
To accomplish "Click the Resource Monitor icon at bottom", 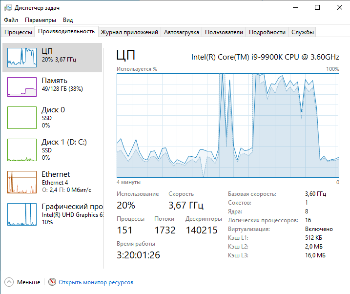I will point(52,282).
